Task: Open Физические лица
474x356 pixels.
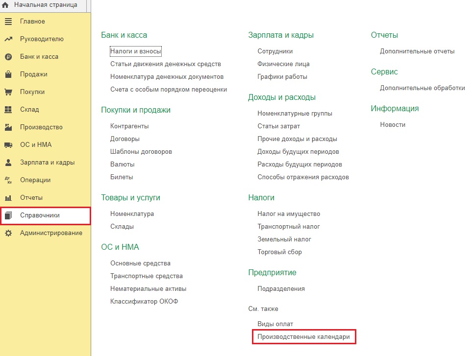Action: (x=283, y=64)
